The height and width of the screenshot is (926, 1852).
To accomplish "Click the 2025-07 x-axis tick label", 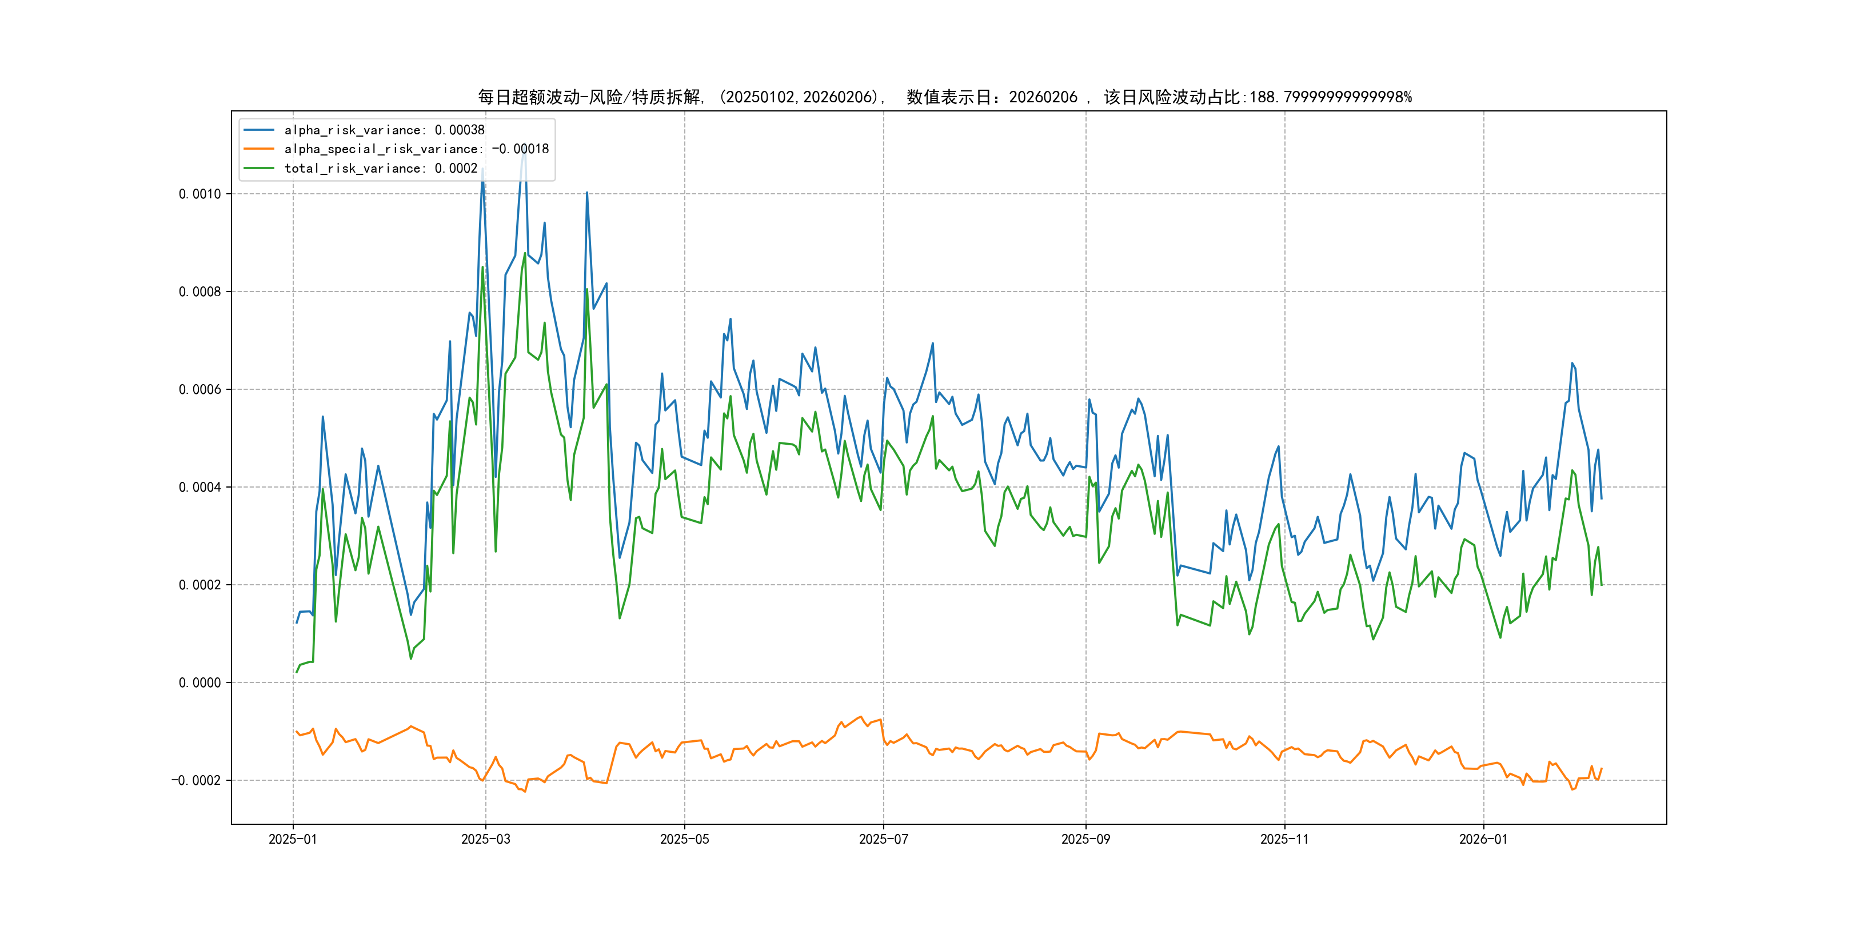I will (x=884, y=839).
